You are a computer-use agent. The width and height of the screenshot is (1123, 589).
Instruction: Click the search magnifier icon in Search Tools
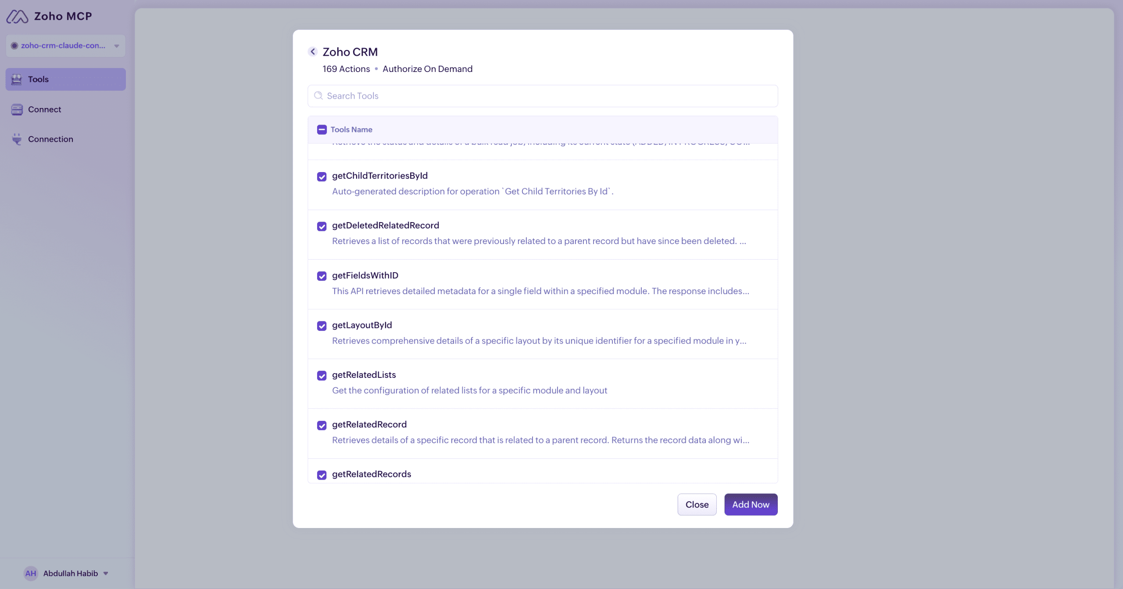318,95
